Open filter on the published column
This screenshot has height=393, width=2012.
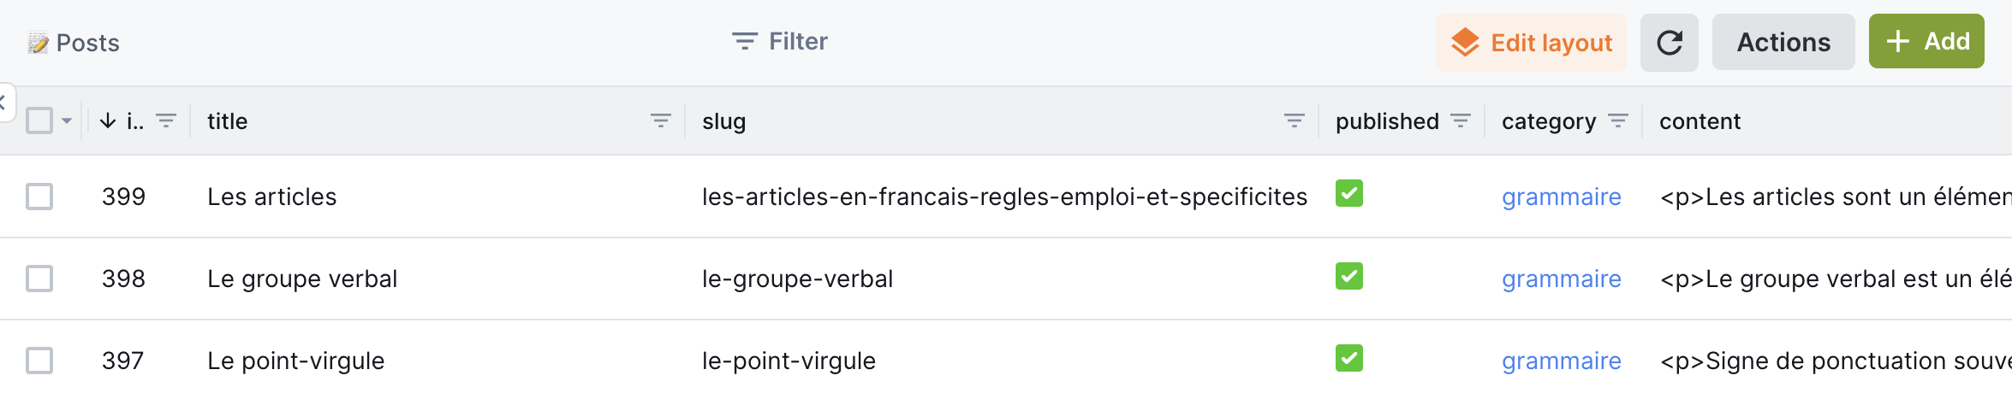click(x=1461, y=121)
